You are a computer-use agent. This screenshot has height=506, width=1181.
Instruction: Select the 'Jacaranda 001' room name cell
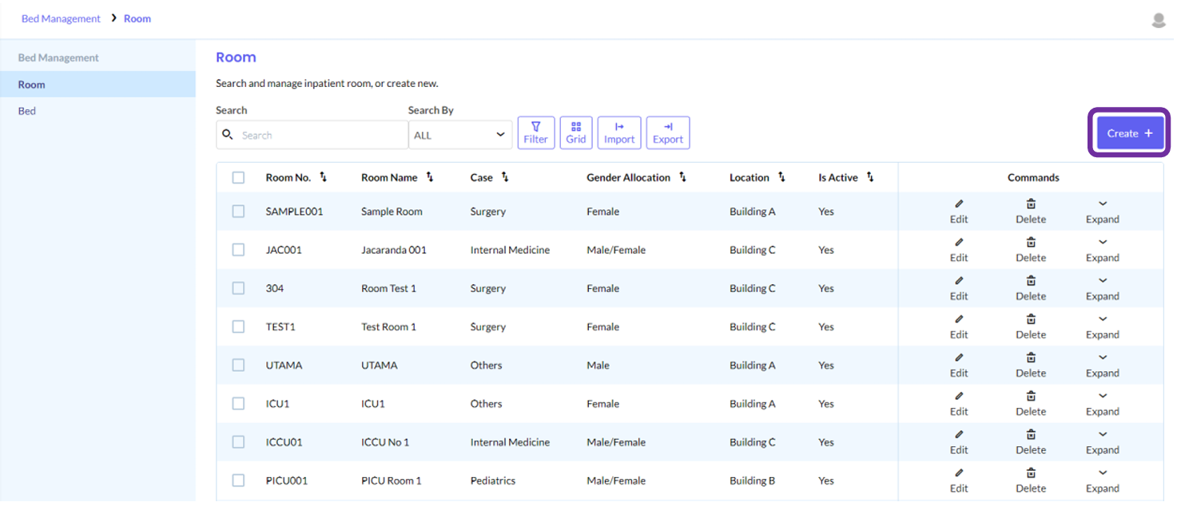[x=394, y=250]
